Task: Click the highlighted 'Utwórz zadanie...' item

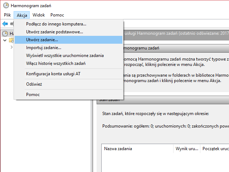Action: point(42,40)
